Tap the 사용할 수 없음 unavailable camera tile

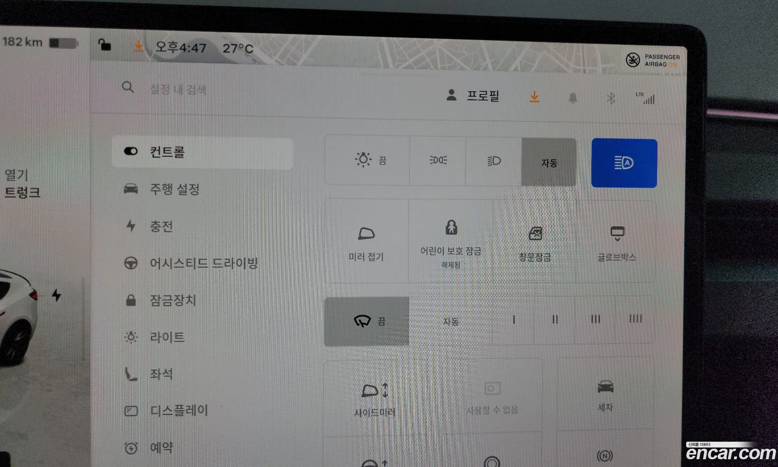[x=492, y=398]
